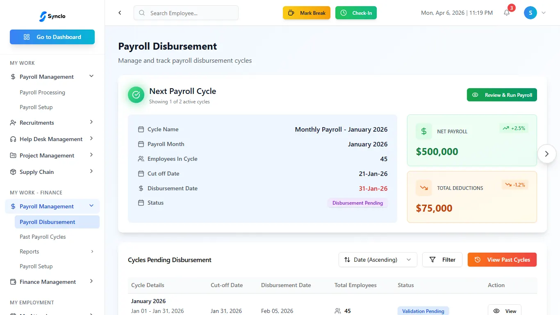560x315 pixels.
Task: Open the Date (Ascending) sort dropdown
Action: (x=378, y=260)
